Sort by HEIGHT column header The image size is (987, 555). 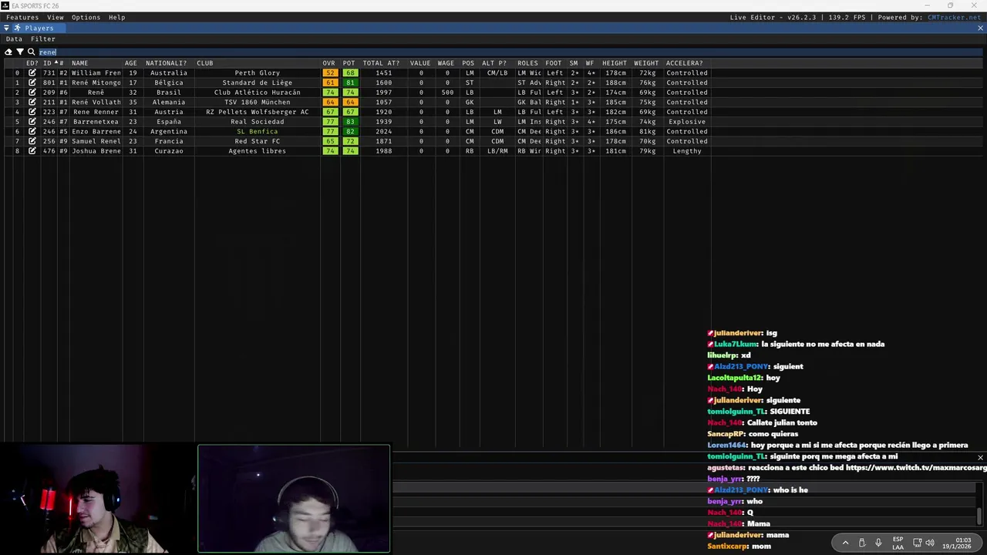[x=615, y=63]
